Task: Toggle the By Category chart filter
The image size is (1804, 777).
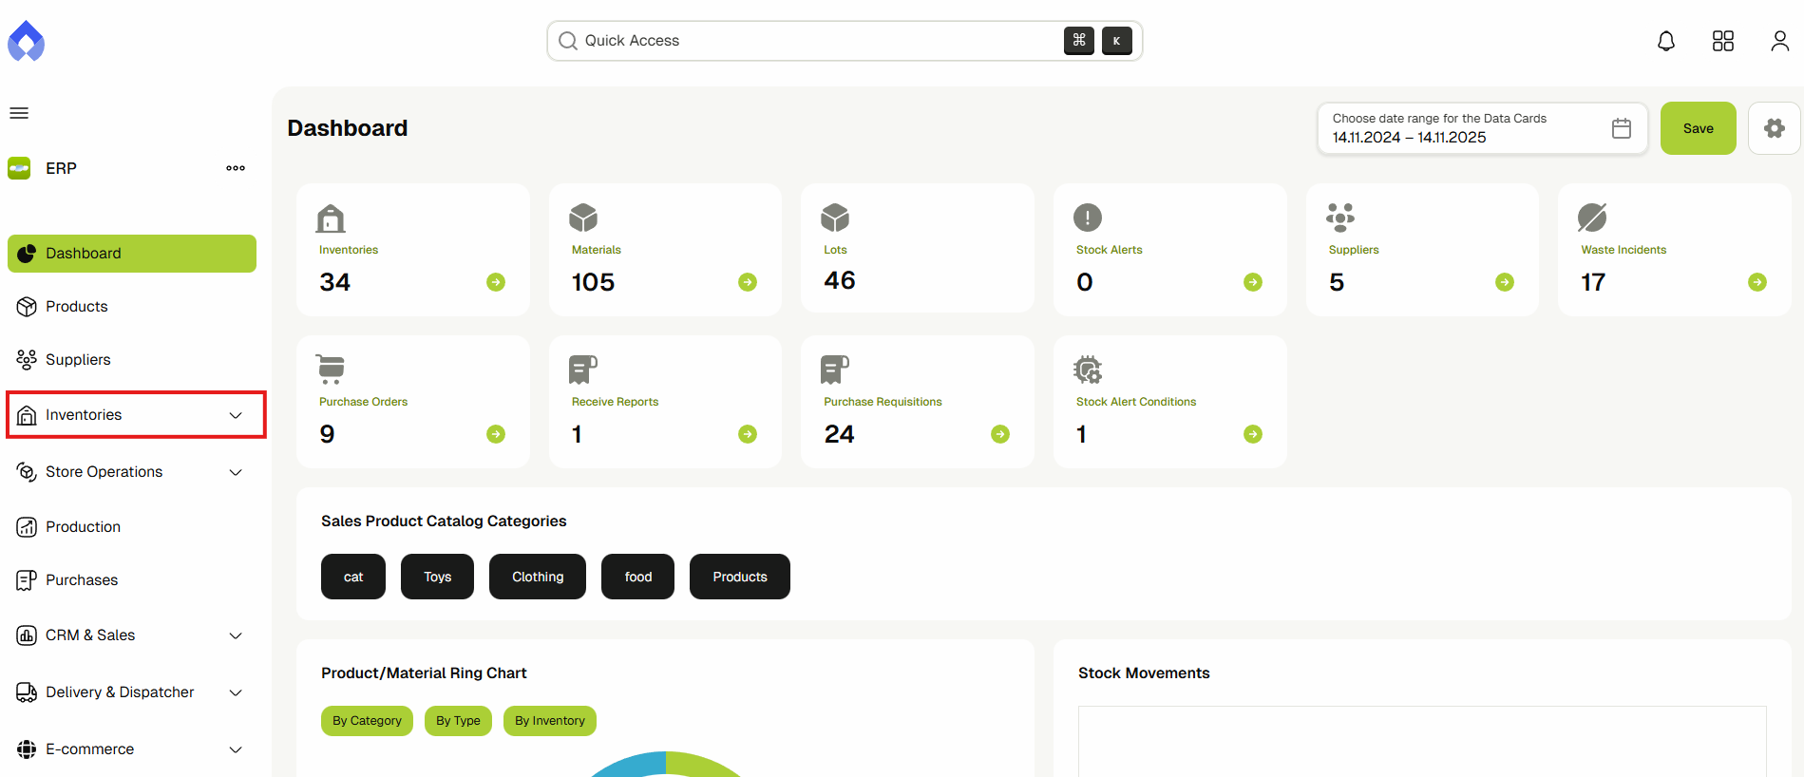Action: point(367,721)
